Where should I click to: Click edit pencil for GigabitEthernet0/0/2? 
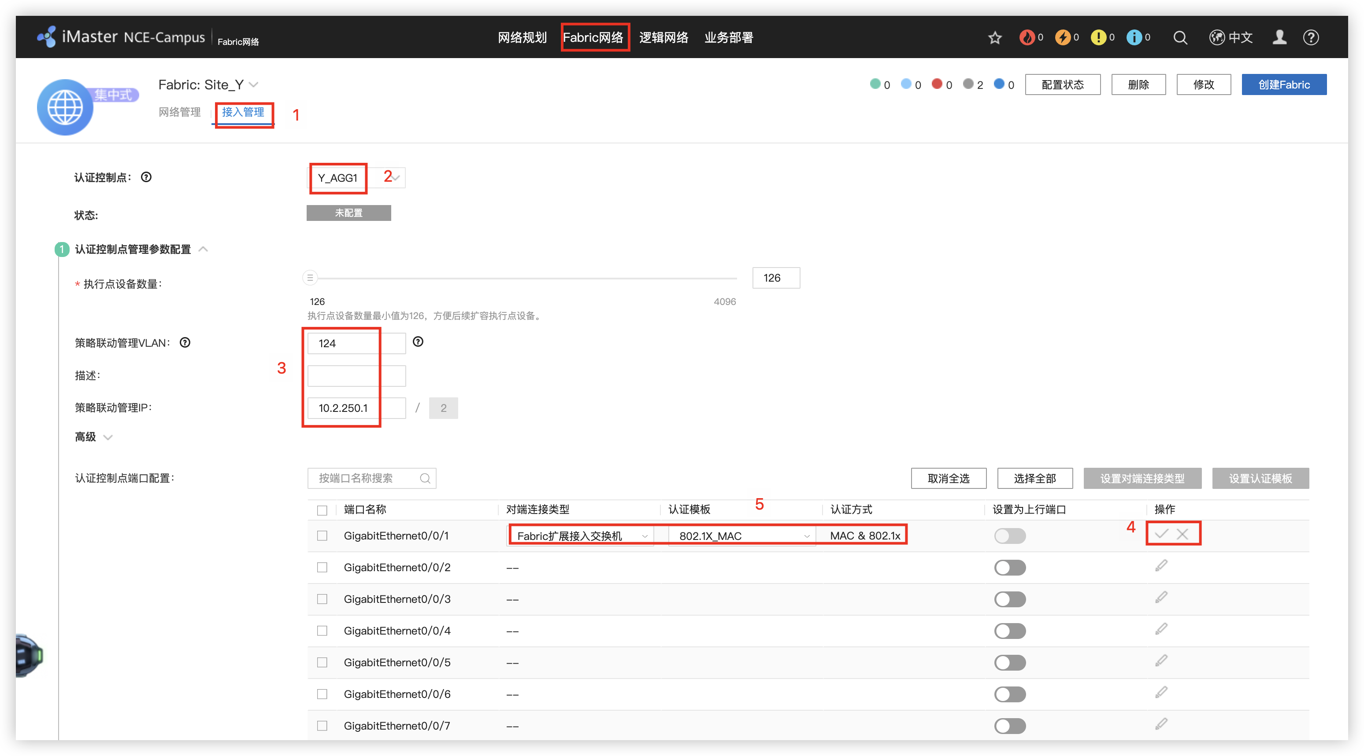(1160, 566)
